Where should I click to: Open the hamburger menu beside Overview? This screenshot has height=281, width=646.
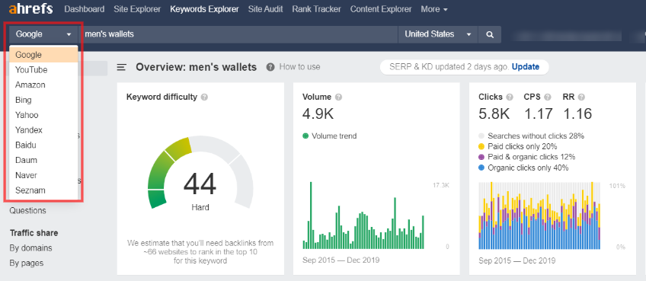click(122, 67)
